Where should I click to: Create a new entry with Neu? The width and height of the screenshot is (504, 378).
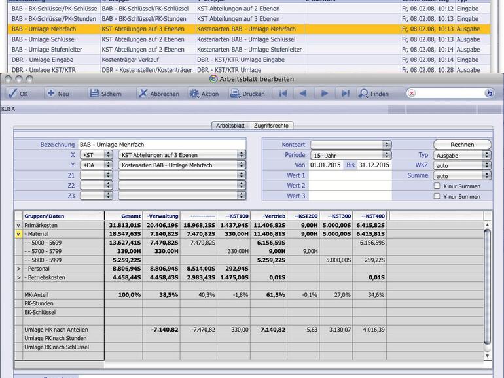pos(50,94)
